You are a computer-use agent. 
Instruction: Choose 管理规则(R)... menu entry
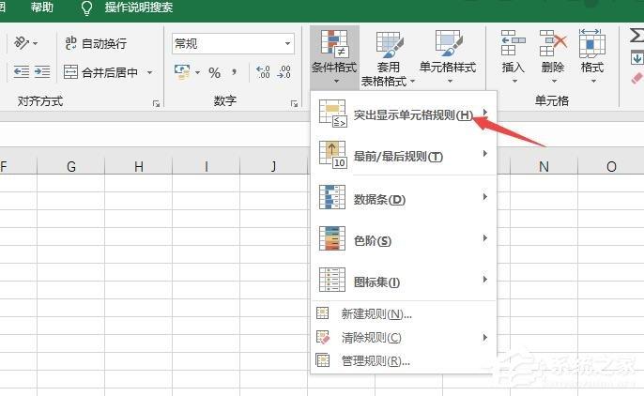click(404, 360)
